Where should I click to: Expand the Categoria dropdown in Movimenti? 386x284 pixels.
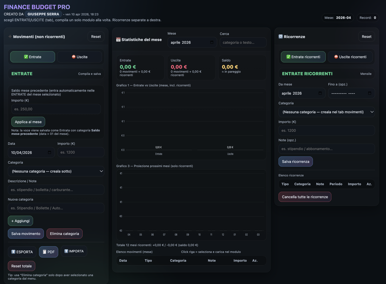pyautogui.click(x=56, y=171)
